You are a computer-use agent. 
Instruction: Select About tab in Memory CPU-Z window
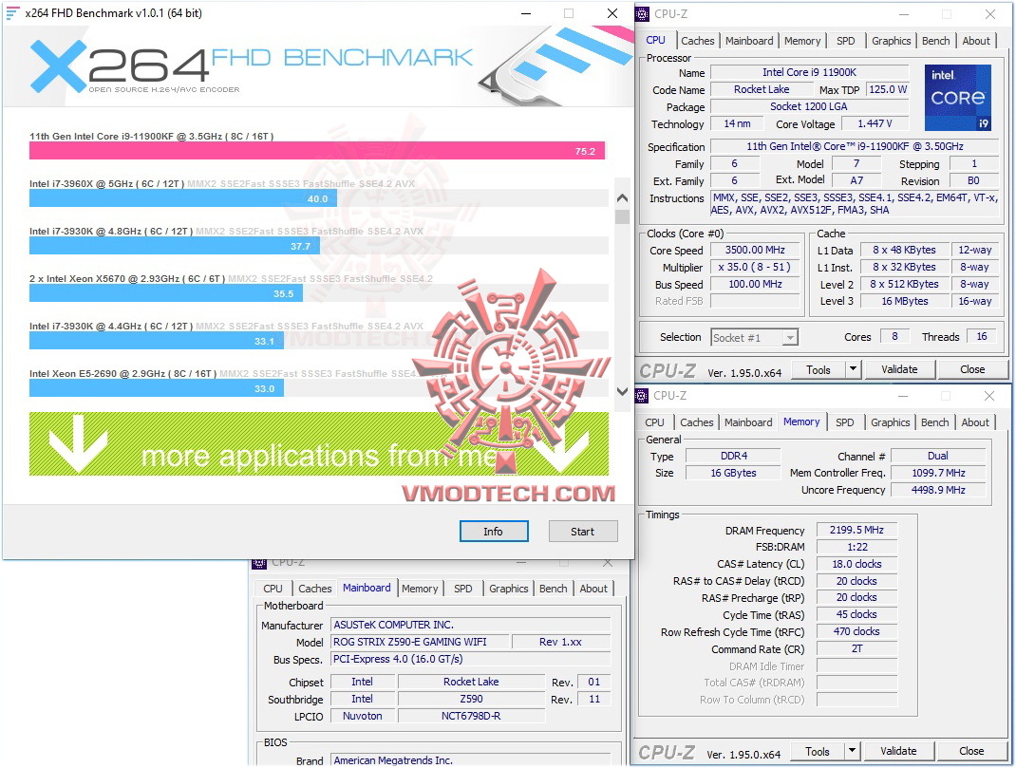[x=975, y=422]
